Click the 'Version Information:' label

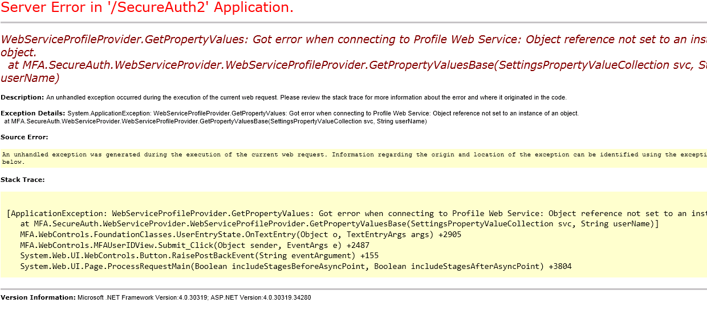click(38, 297)
